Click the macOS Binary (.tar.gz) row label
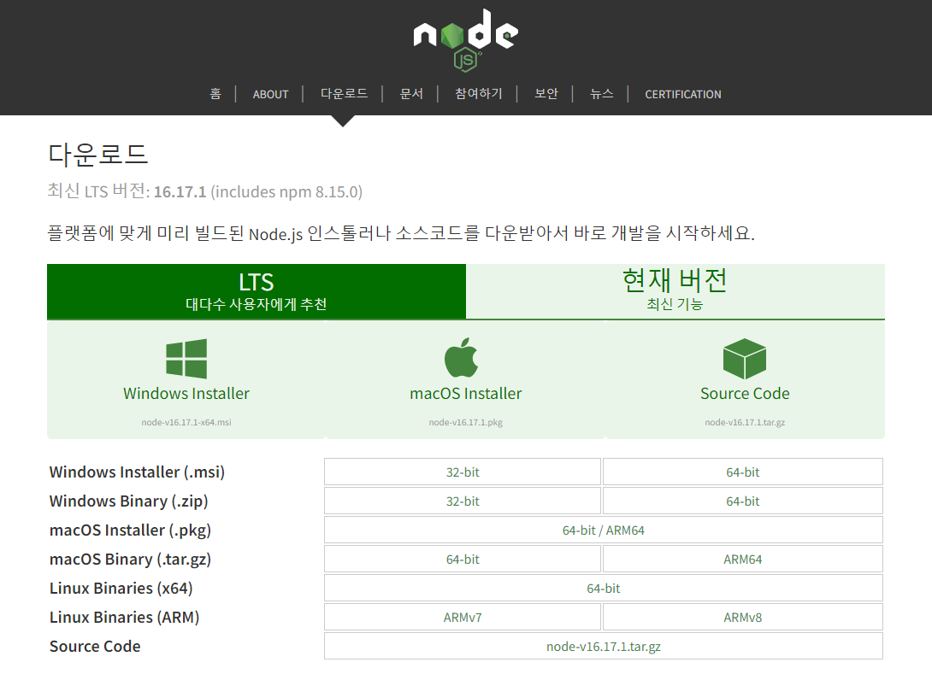Viewport: 932px width, 674px height. point(130,560)
